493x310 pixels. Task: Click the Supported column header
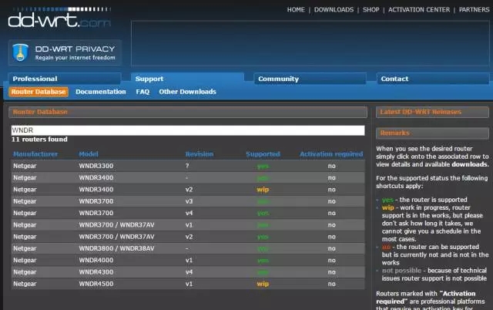(263, 154)
